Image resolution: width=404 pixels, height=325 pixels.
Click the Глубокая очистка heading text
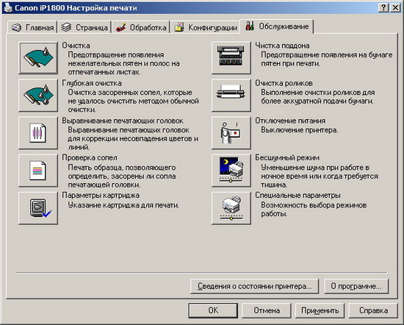(92, 83)
